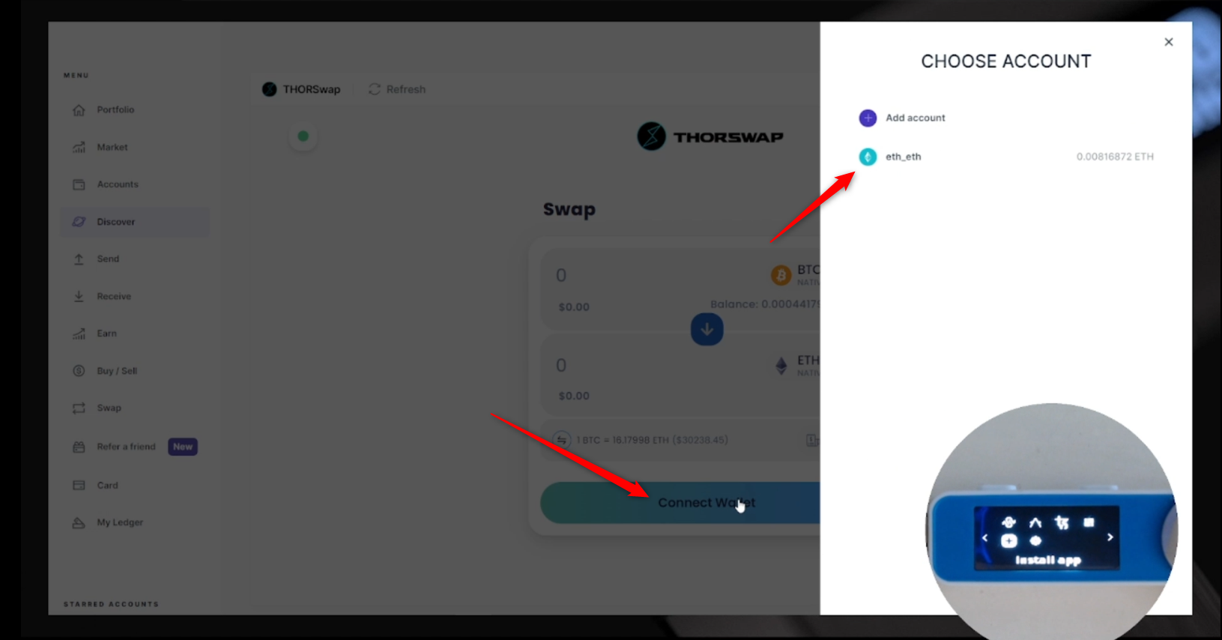Select the eth_eth account
The height and width of the screenshot is (640, 1222).
tap(1005, 157)
